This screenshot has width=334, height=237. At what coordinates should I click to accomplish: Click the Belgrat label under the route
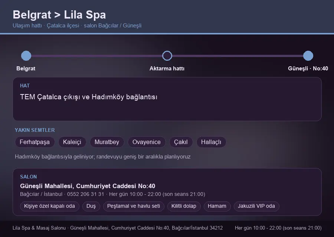[26, 69]
